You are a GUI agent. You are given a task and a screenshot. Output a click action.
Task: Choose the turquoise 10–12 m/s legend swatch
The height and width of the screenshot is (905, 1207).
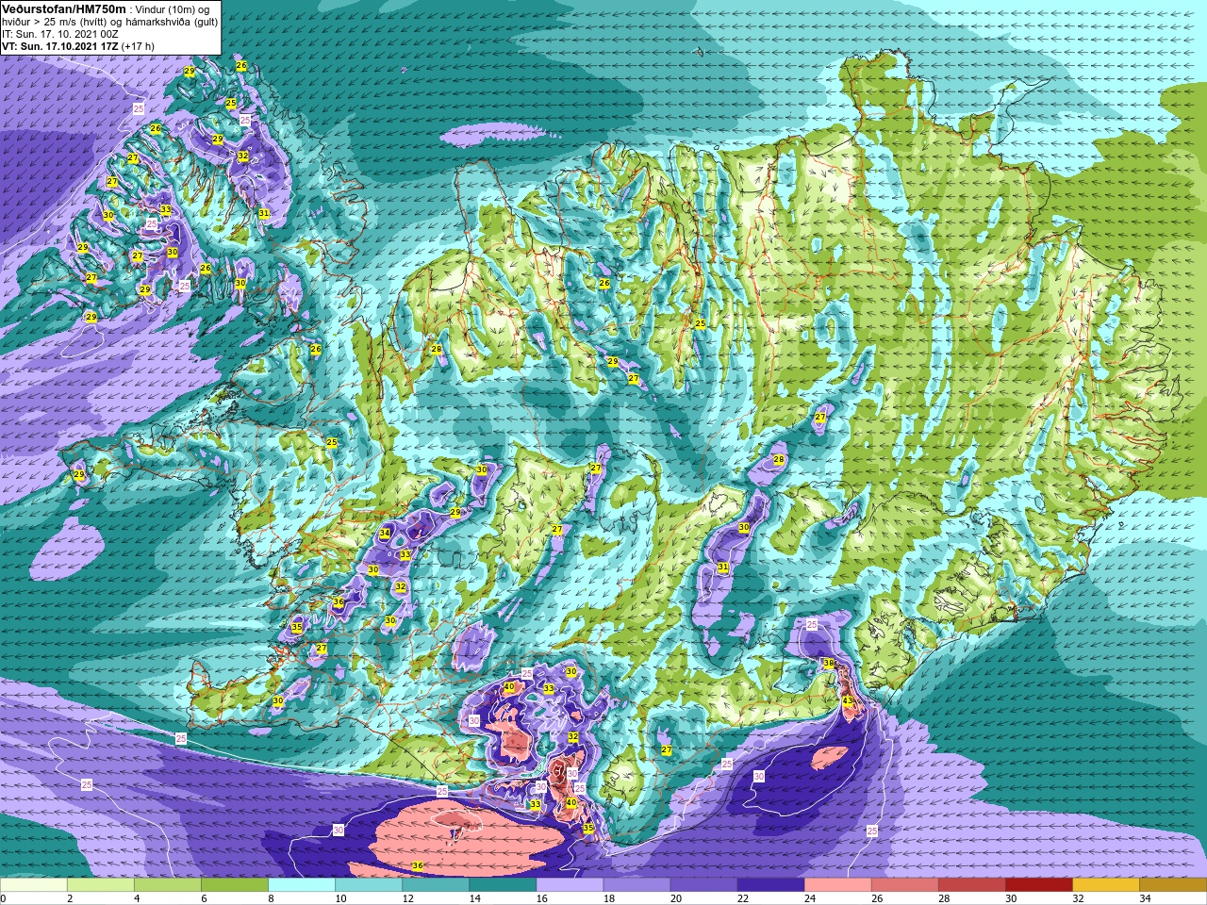(x=369, y=885)
